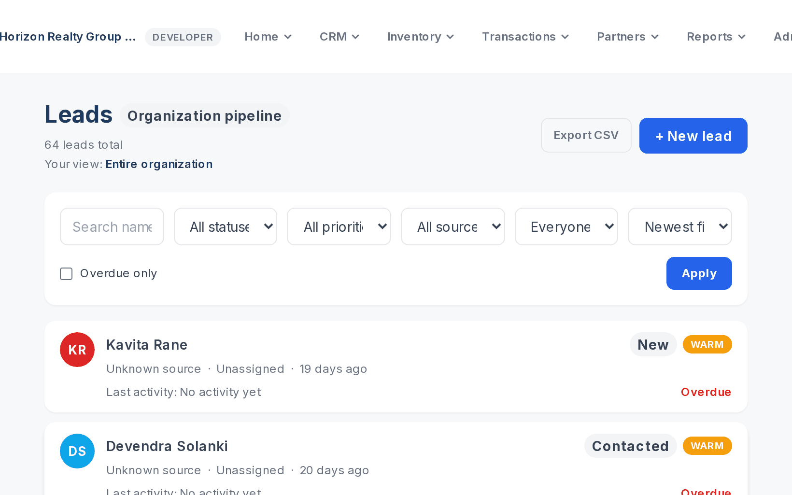Expand the CRM menu
The height and width of the screenshot is (495, 792).
point(339,37)
